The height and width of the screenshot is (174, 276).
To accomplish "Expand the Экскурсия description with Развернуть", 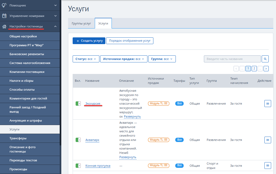I will click(132, 117).
